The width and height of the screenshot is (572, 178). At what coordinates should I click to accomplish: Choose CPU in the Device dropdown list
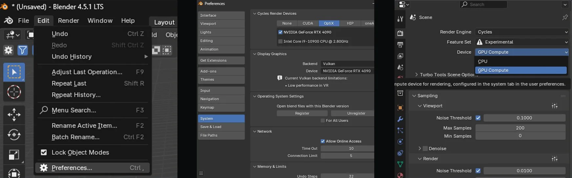click(x=521, y=61)
